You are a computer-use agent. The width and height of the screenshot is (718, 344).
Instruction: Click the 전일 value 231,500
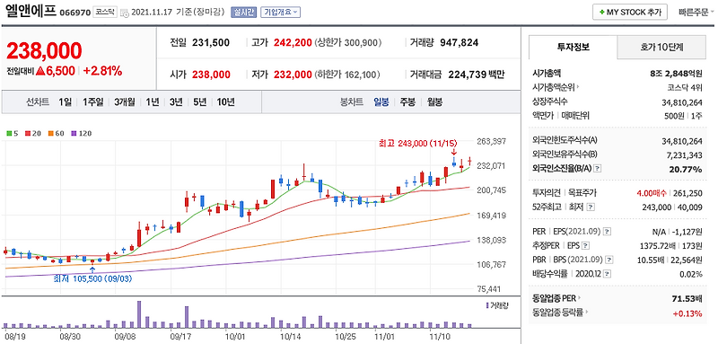point(211,43)
